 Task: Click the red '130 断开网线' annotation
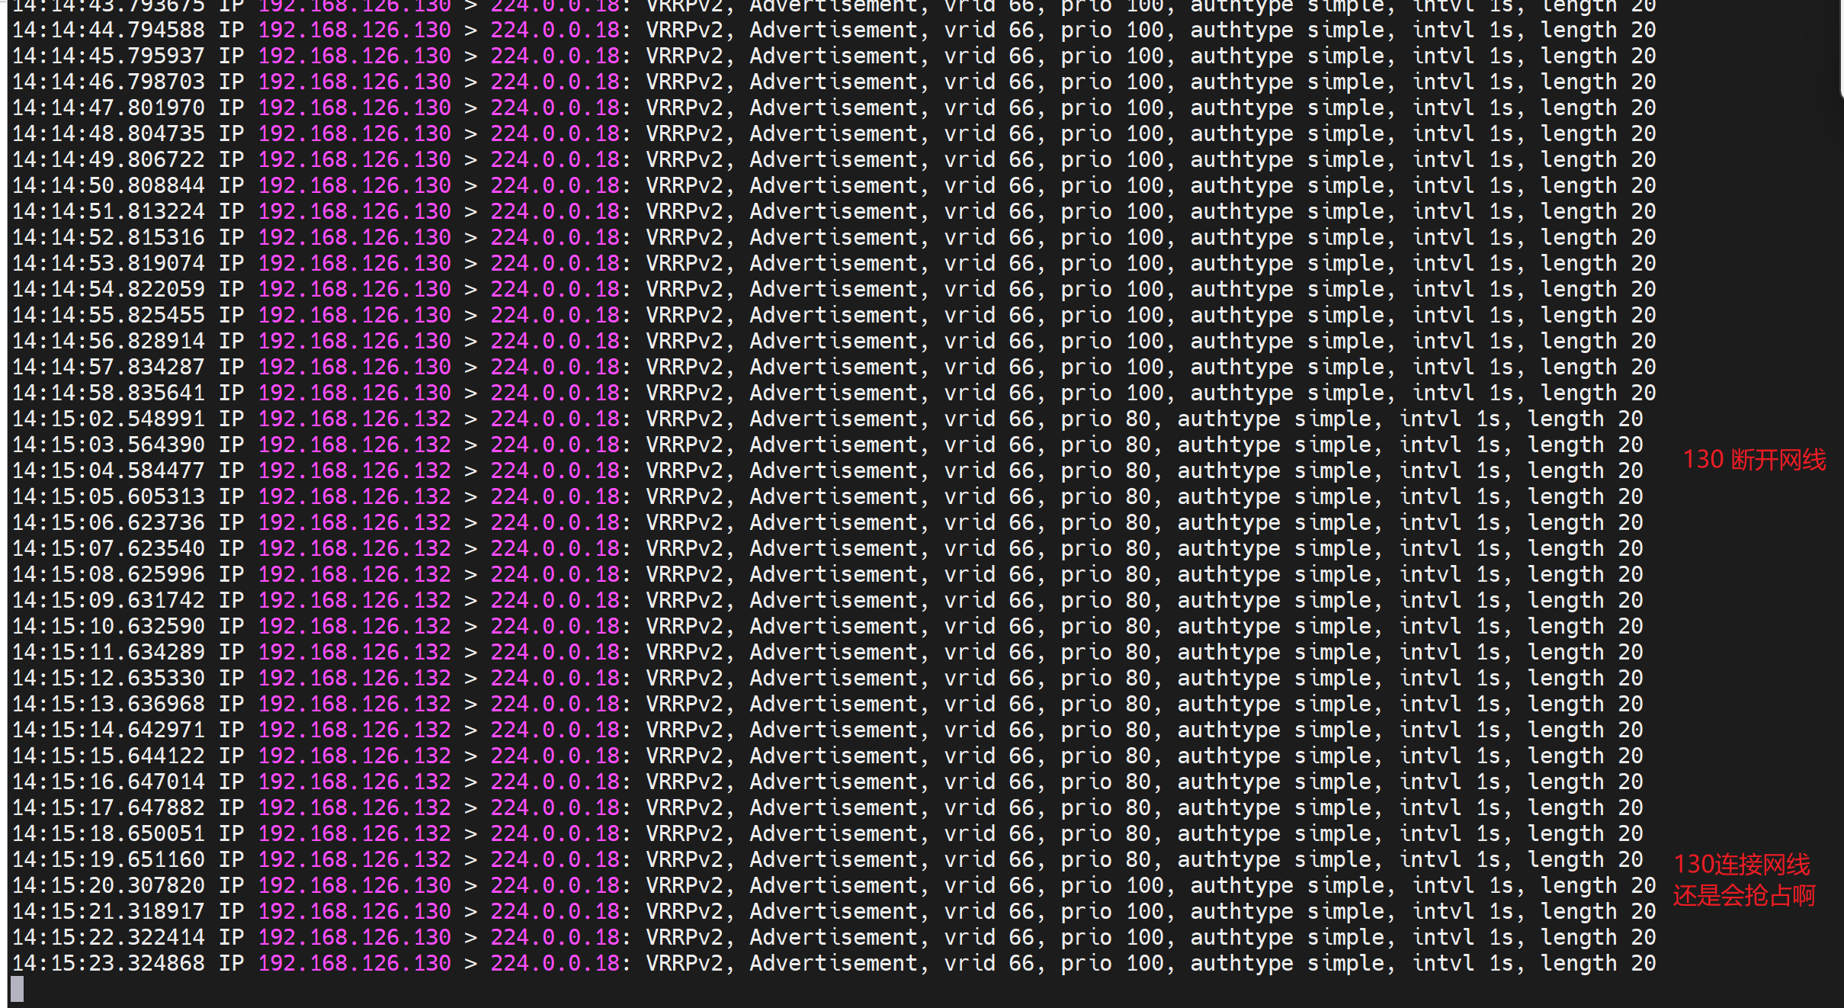(x=1754, y=460)
